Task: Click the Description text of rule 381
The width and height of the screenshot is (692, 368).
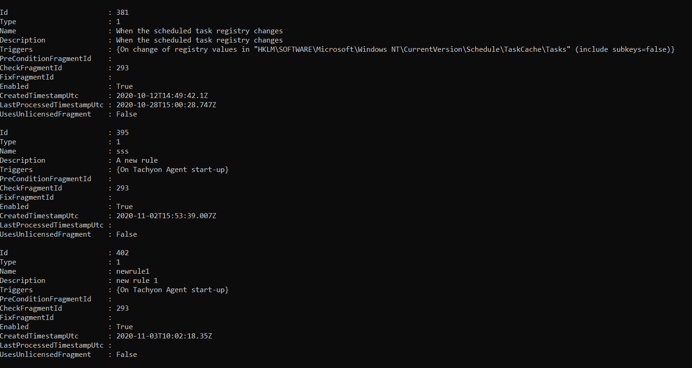Action: pyautogui.click(x=199, y=40)
